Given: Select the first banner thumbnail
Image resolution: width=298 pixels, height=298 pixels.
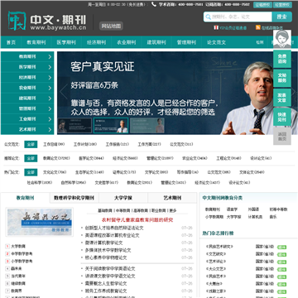Looking at the screenshot, I should coord(74,126).
